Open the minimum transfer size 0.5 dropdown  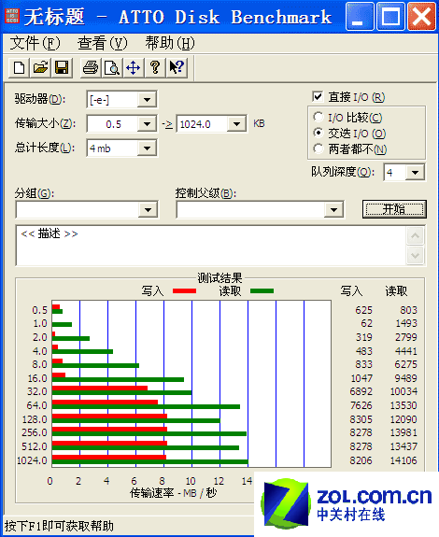tap(148, 124)
